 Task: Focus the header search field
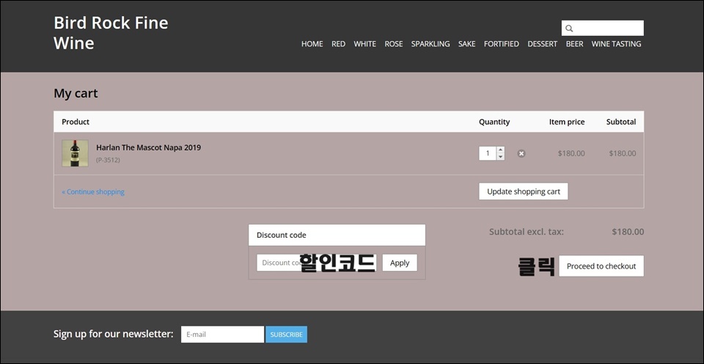point(603,29)
